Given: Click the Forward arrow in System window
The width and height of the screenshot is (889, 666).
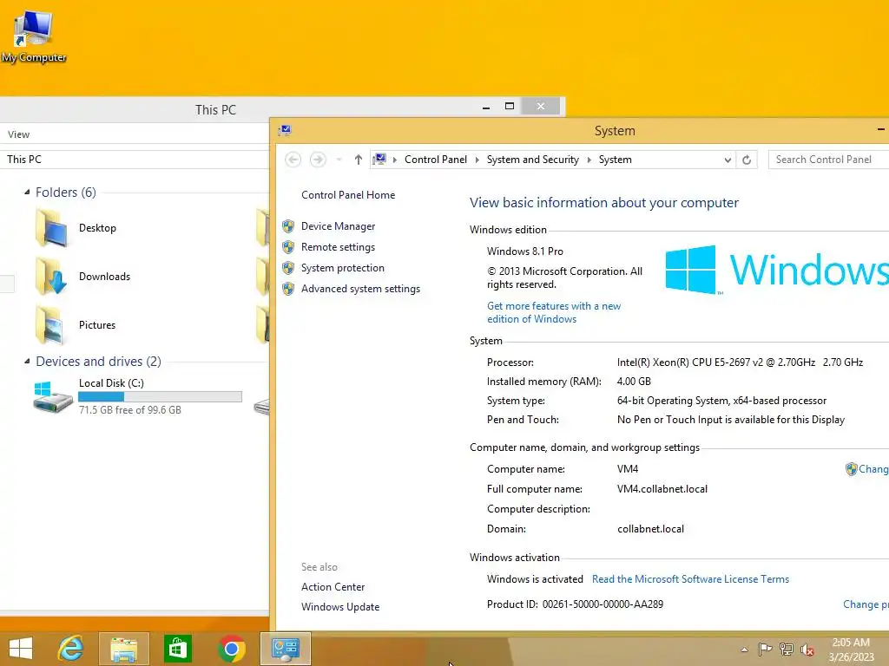Looking at the screenshot, I should click(318, 160).
